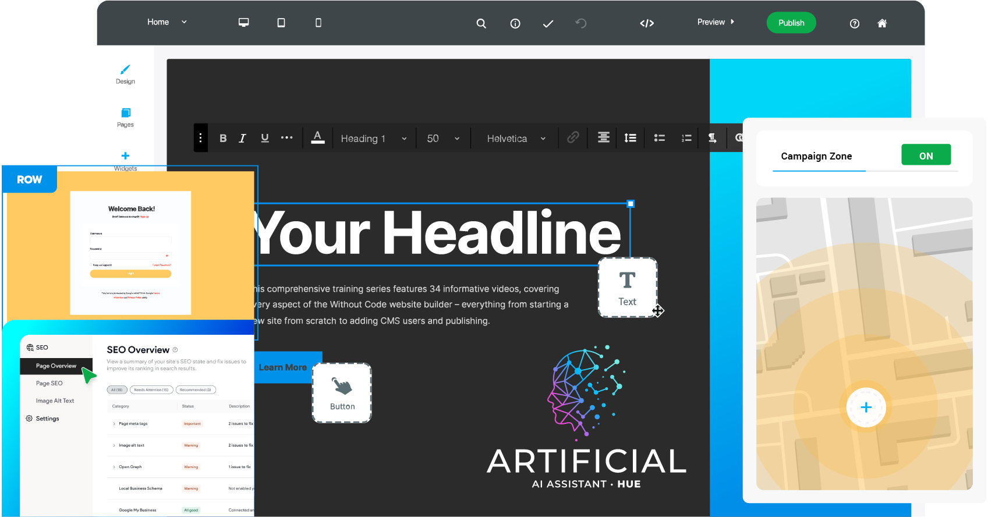Click the green Publish button
The image size is (988, 517).
[x=791, y=23]
